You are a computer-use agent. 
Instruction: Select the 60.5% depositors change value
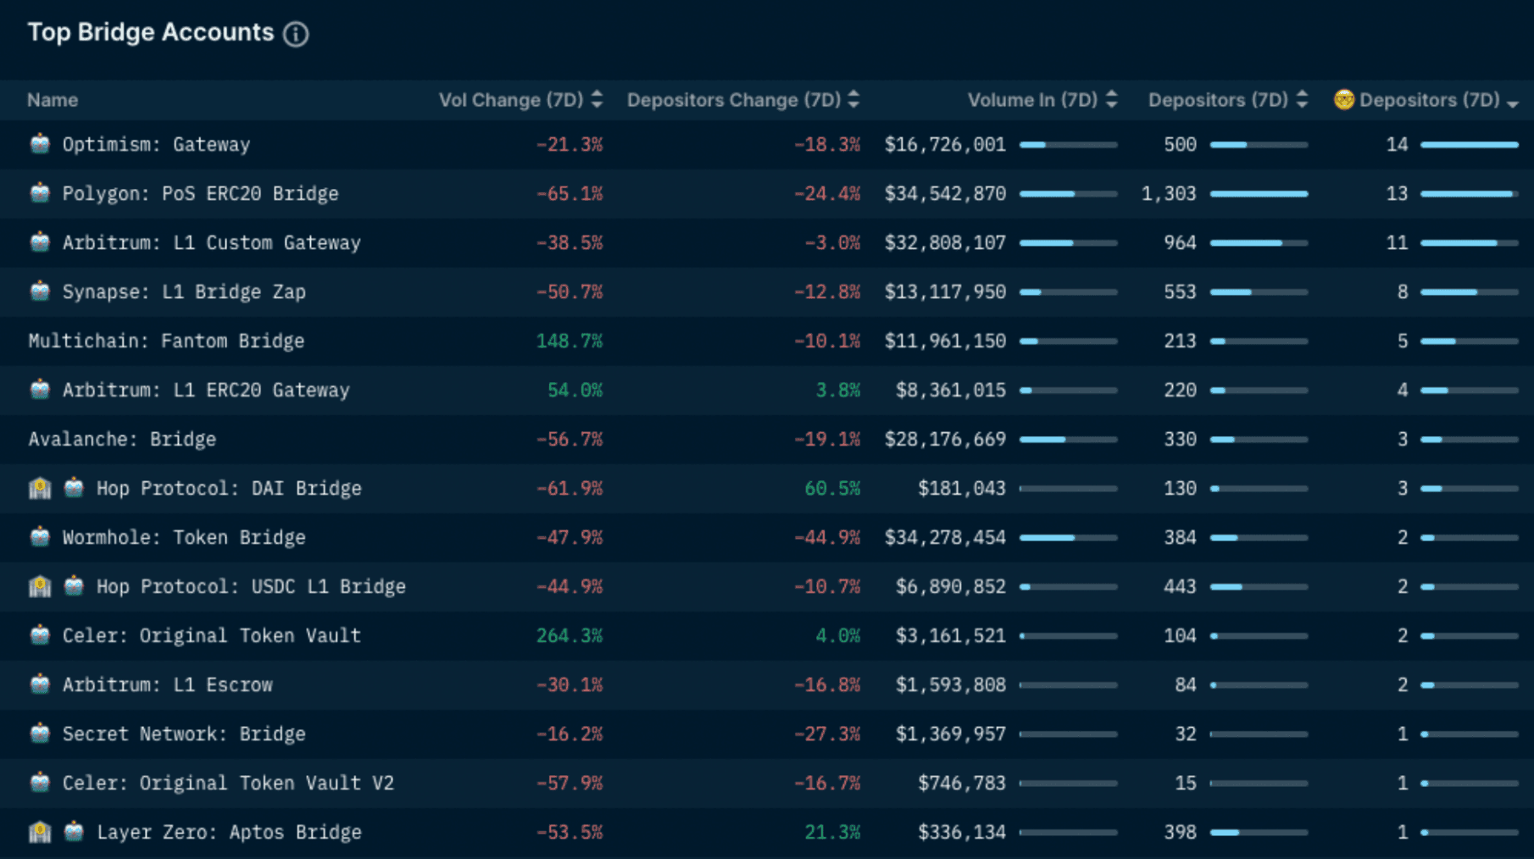(832, 489)
